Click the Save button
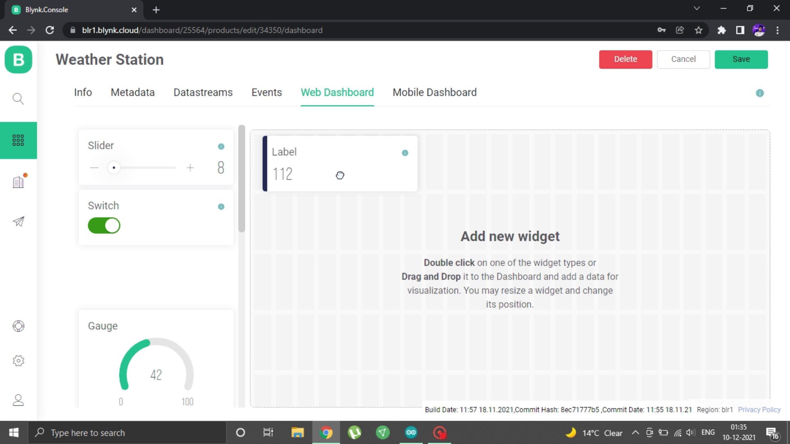Image resolution: width=790 pixels, height=444 pixels. click(741, 59)
